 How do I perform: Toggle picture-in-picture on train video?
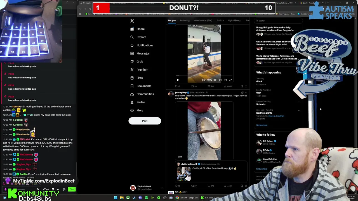(x=225, y=80)
